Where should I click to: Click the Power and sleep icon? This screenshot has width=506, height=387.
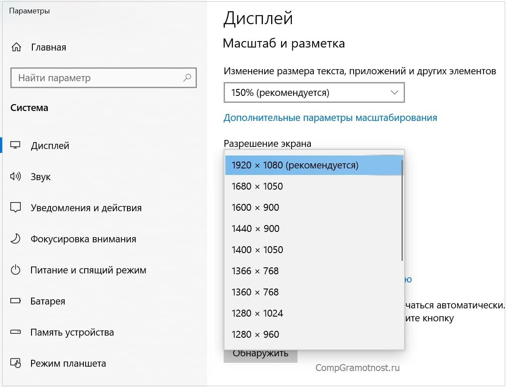click(16, 270)
